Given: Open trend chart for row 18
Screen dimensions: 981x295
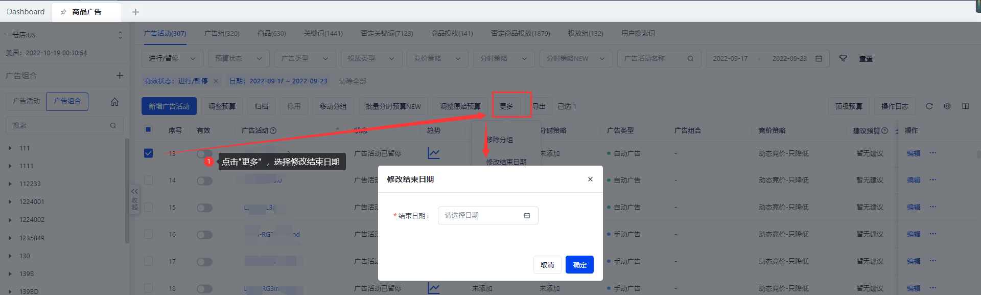Looking at the screenshot, I should [x=433, y=288].
